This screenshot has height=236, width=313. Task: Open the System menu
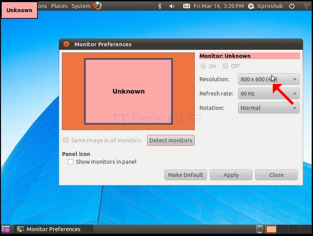[81, 6]
